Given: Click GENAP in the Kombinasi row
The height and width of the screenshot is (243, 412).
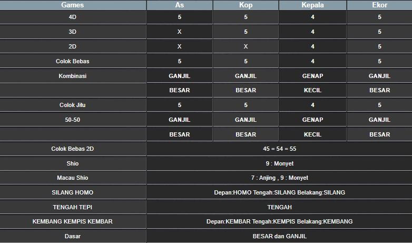Looking at the screenshot, I should (312, 76).
